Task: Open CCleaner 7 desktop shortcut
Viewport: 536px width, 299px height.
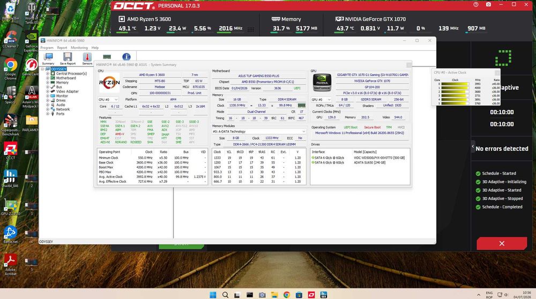Action: point(11,39)
